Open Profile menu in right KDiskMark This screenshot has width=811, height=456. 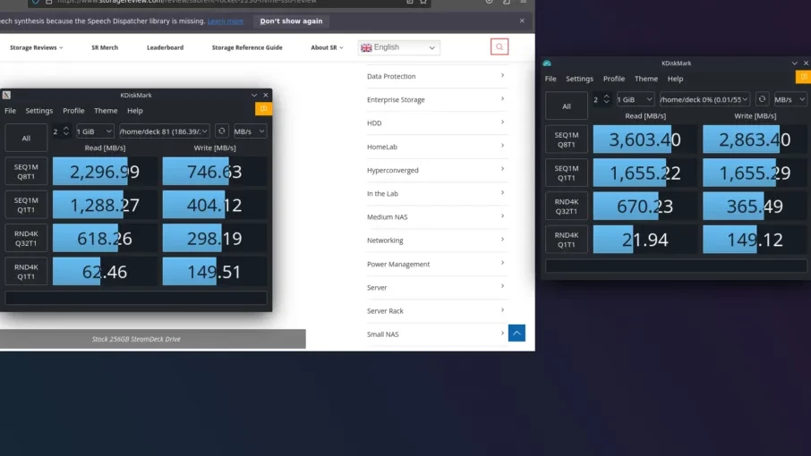(x=614, y=79)
